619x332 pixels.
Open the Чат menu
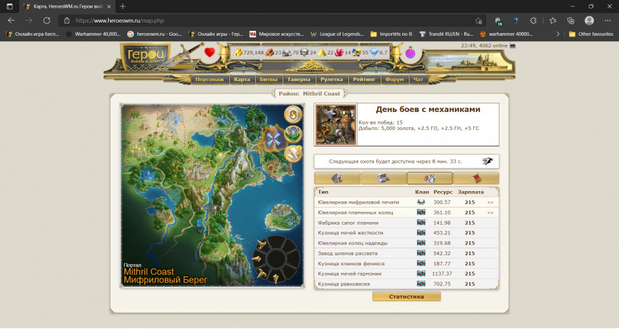pyautogui.click(x=417, y=79)
